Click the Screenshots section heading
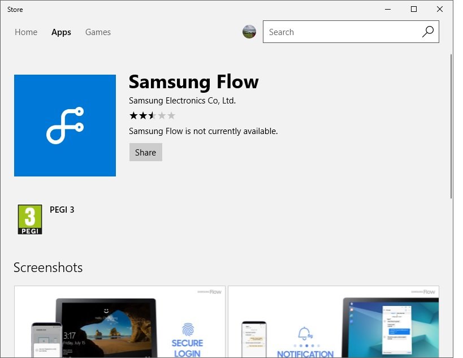The image size is (463, 358). coord(48,268)
